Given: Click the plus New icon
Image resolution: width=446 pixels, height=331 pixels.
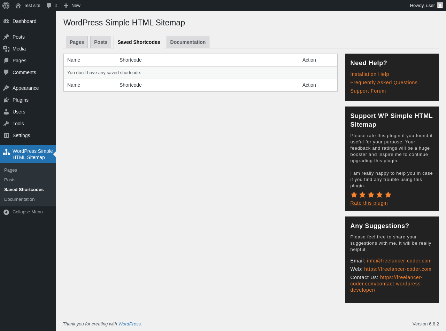Looking at the screenshot, I should [x=66, y=6].
